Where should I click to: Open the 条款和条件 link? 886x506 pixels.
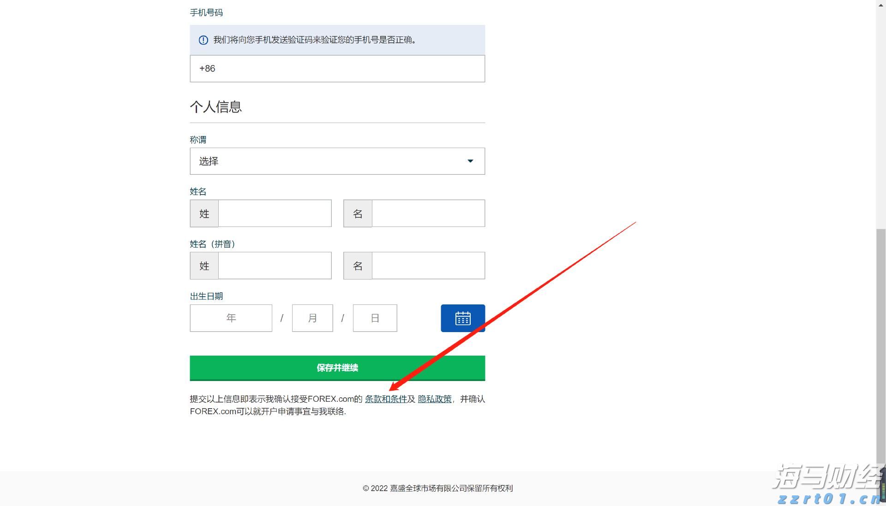click(386, 399)
